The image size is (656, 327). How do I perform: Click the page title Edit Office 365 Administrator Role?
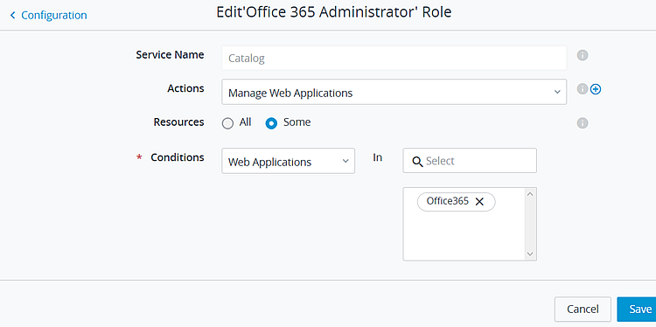point(333,12)
